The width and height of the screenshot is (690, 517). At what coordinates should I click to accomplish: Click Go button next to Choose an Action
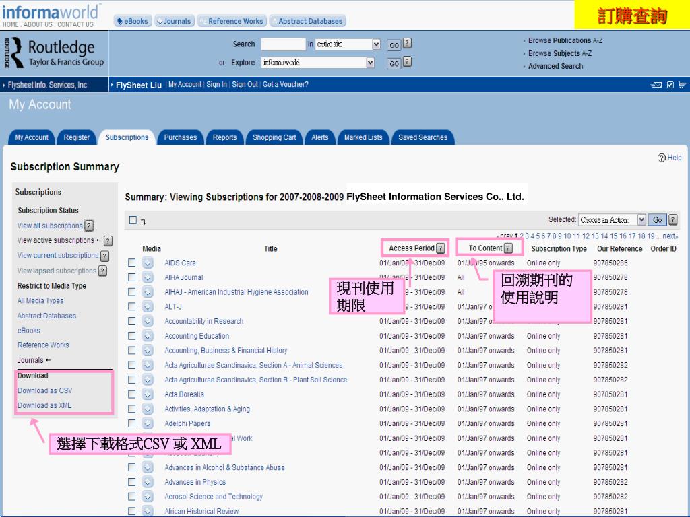pos(658,220)
